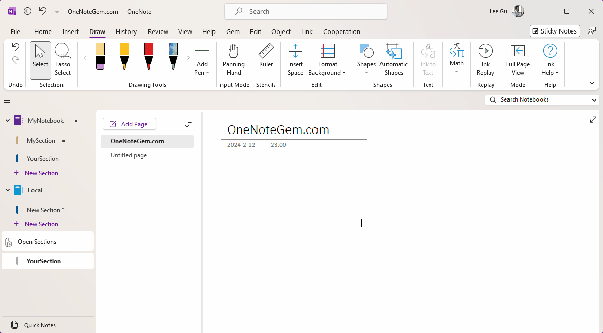603x333 pixels.
Task: Add New Section under Local
Action: pos(42,224)
